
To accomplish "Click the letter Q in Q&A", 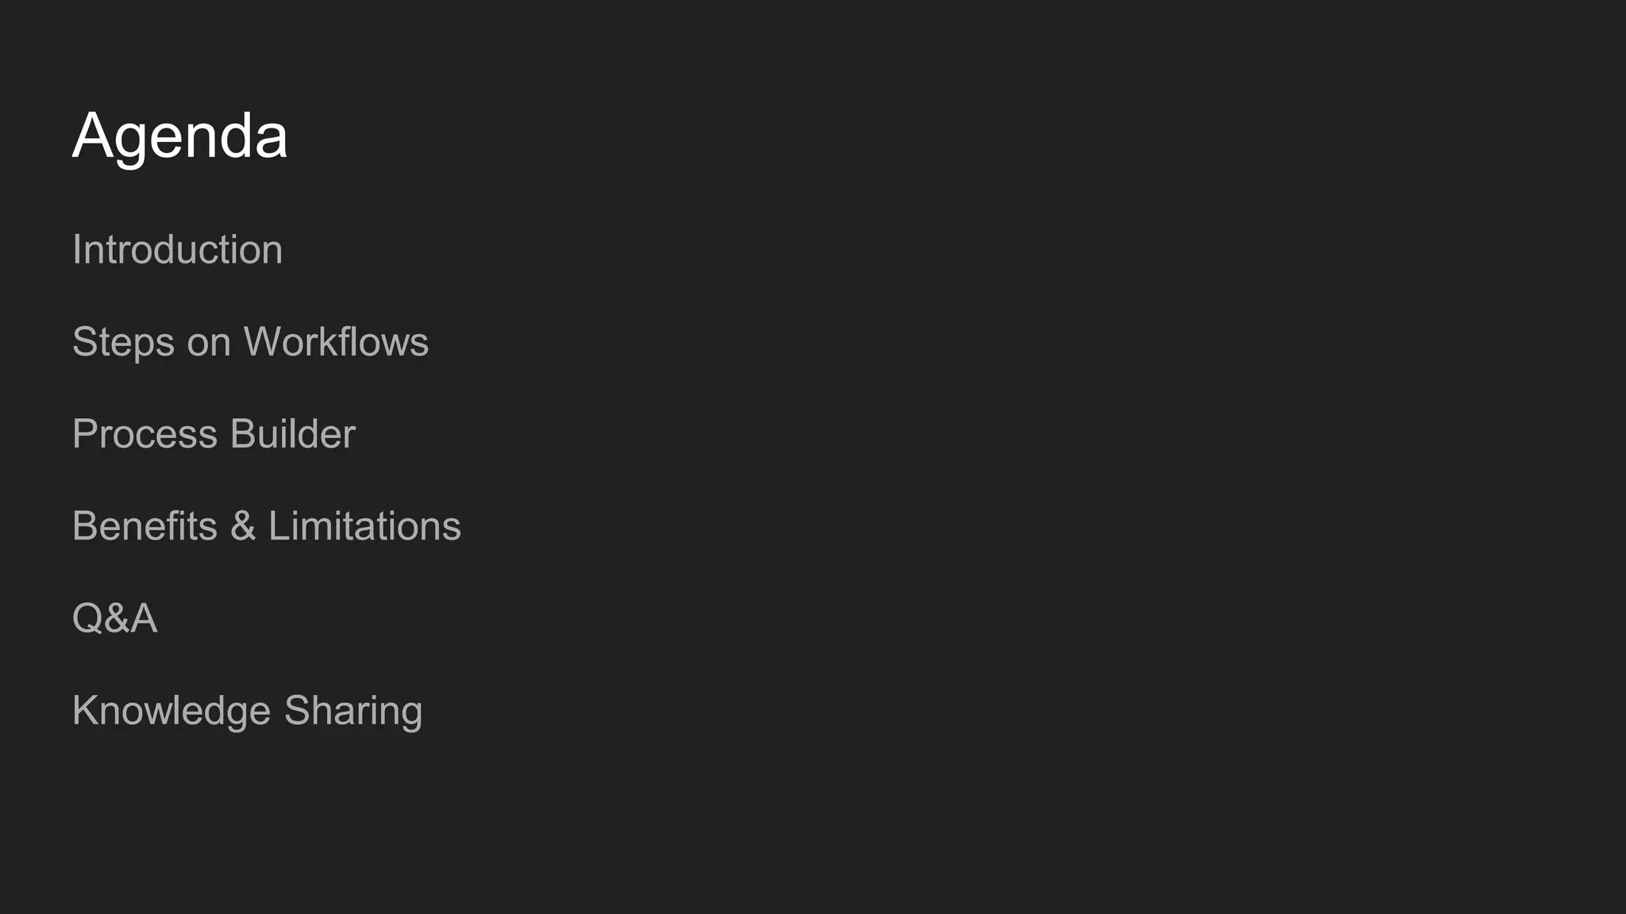I will point(87,618).
